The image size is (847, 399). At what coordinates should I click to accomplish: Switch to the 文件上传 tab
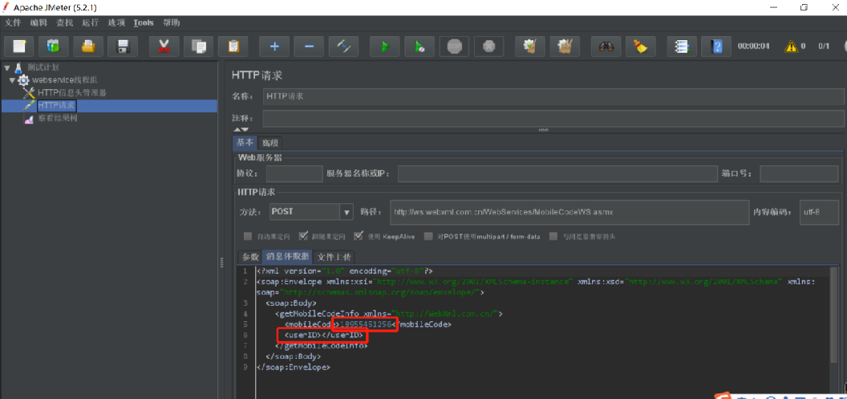point(334,257)
